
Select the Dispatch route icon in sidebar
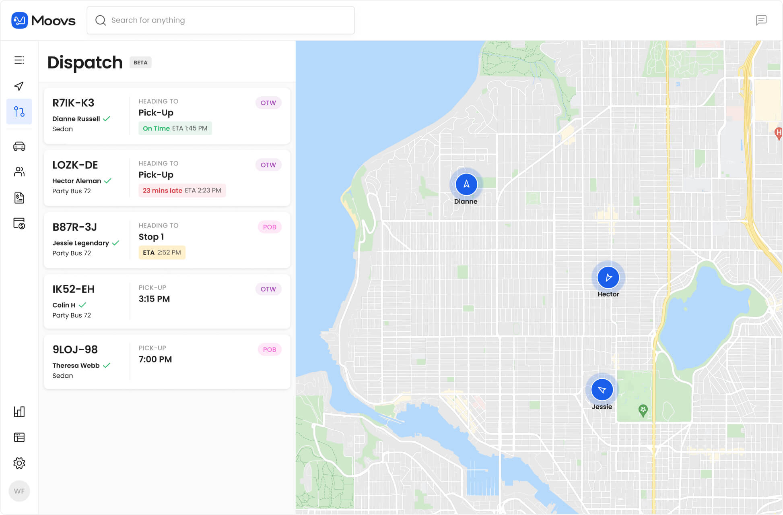[19, 112]
